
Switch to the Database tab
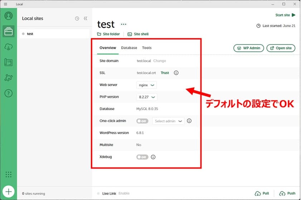tap(129, 48)
